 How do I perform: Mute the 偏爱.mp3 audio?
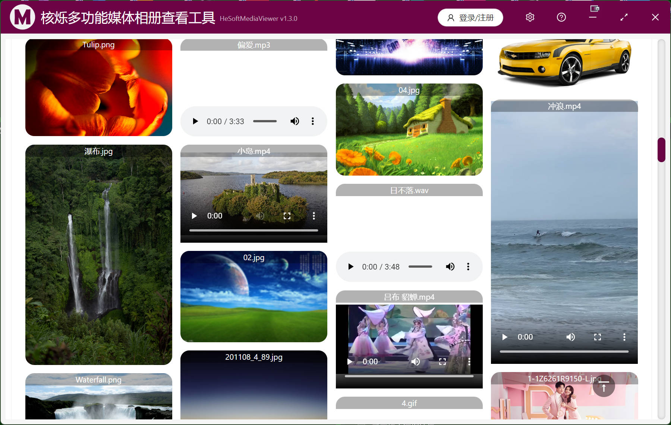295,121
